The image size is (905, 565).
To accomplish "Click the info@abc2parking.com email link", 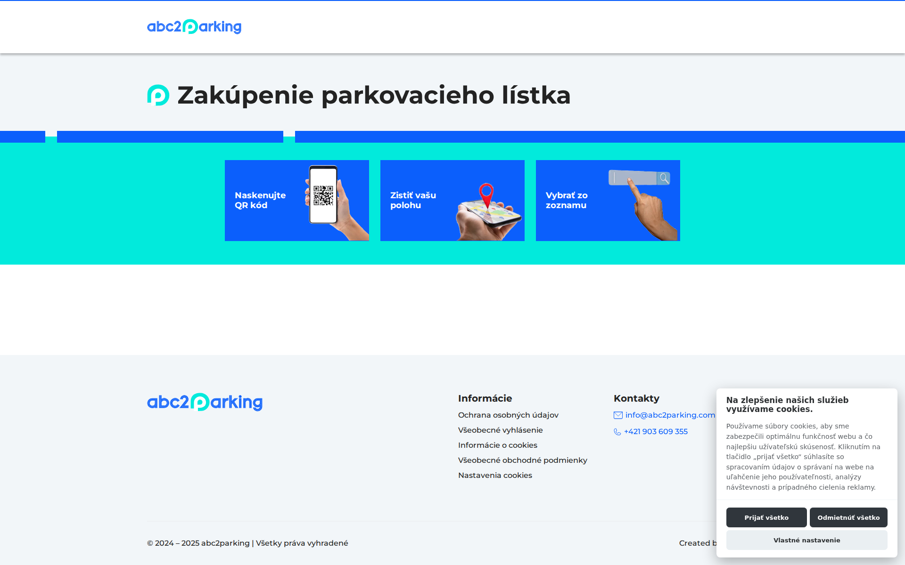I will (x=669, y=415).
